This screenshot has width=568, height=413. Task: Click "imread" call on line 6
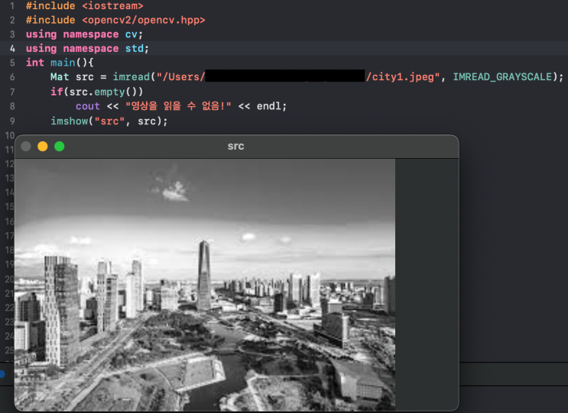pos(131,76)
